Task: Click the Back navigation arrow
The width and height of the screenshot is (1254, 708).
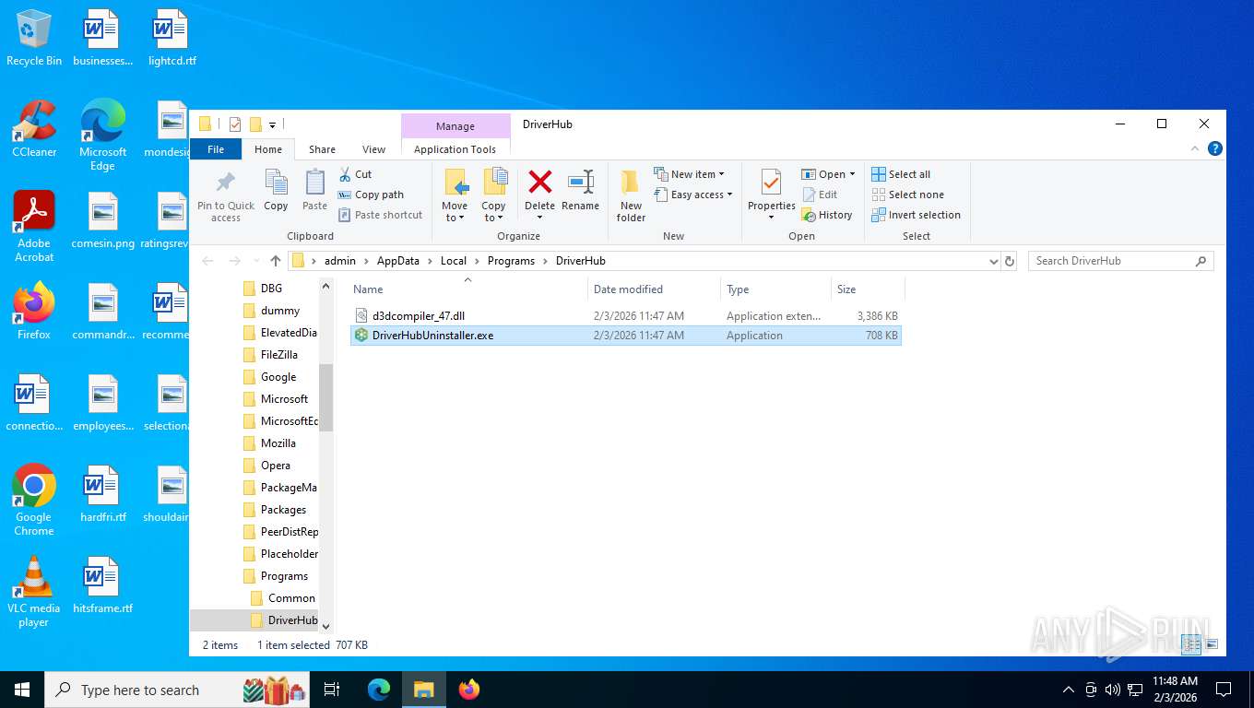Action: (207, 261)
